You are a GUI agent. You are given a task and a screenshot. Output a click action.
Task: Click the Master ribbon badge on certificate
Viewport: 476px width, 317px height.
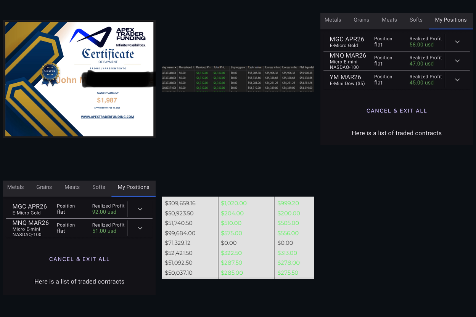50,74
